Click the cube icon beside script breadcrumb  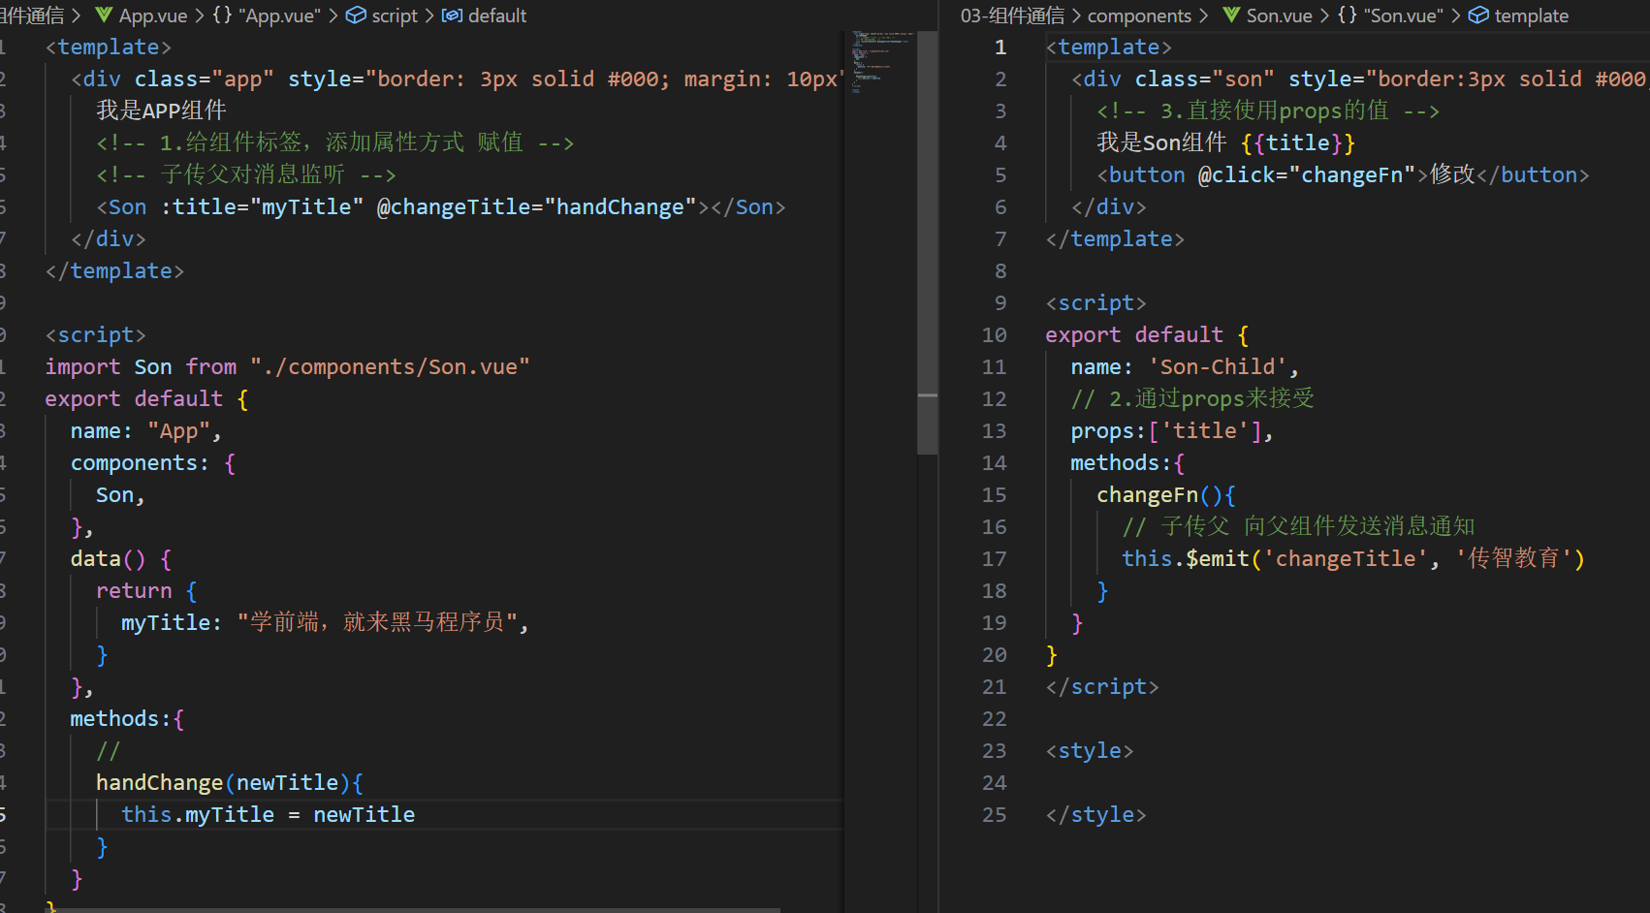tap(356, 16)
